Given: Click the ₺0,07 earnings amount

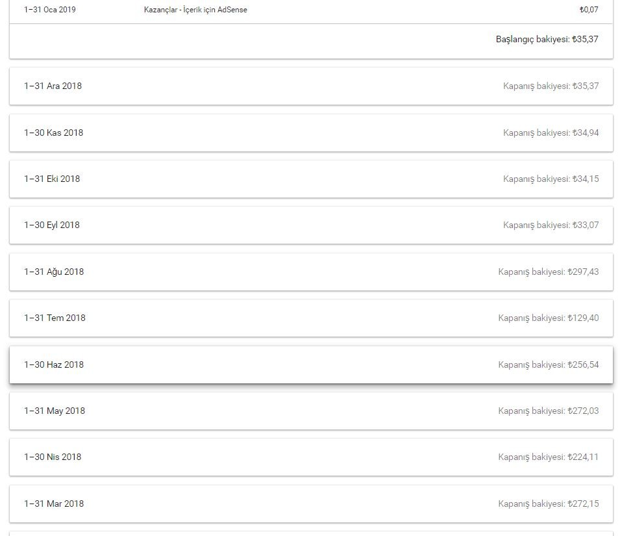Looking at the screenshot, I should pos(589,10).
